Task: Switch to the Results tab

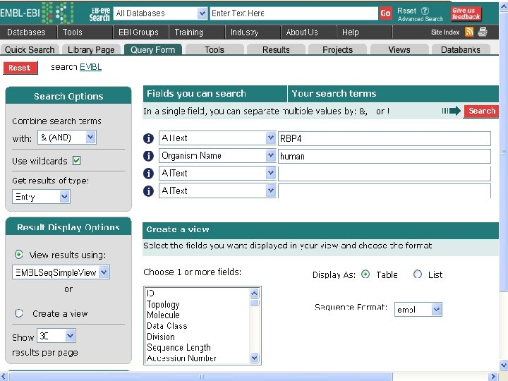Action: pyautogui.click(x=276, y=49)
